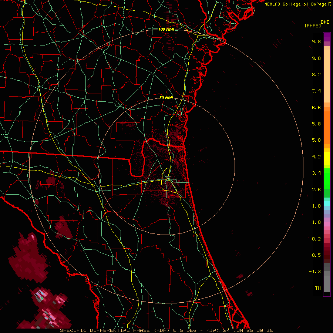Click the 6.6 value on the color scale
Image resolution: width=333 pixels, height=333 pixels.
tap(316, 107)
